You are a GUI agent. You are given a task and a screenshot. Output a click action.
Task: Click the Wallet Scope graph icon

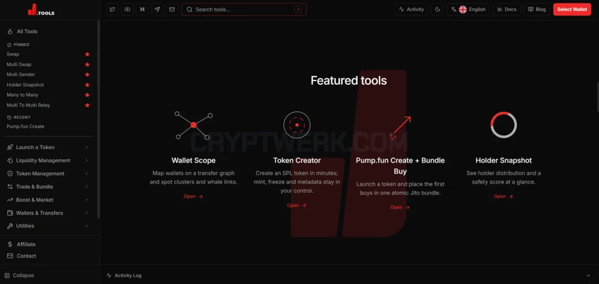point(194,125)
